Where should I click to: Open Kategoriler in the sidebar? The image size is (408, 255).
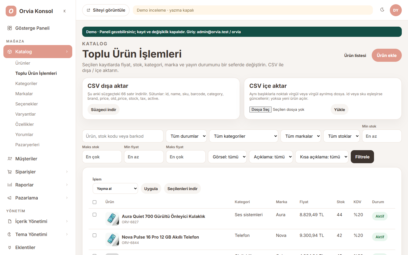coord(26,83)
